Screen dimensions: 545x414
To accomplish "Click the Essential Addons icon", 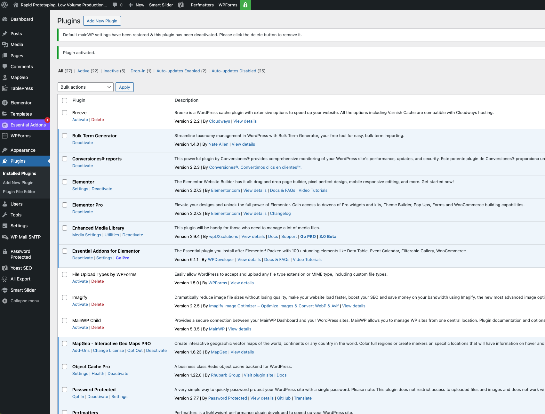I will 5,125.
